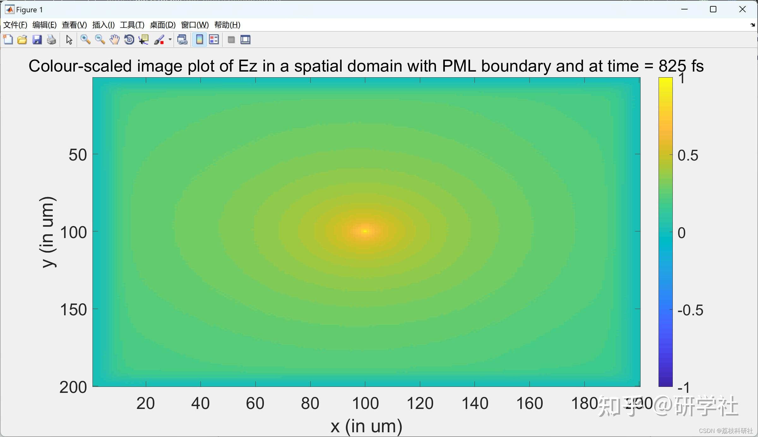Open the 帮助(H) menu
The height and width of the screenshot is (437, 758).
click(227, 25)
